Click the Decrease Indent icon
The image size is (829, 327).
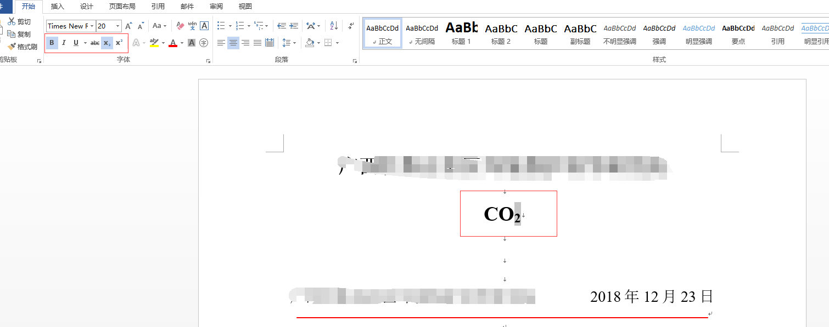coord(282,25)
